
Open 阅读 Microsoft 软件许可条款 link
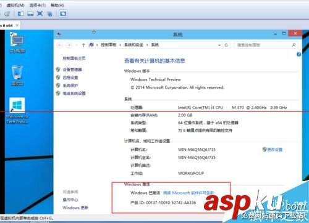188,193
